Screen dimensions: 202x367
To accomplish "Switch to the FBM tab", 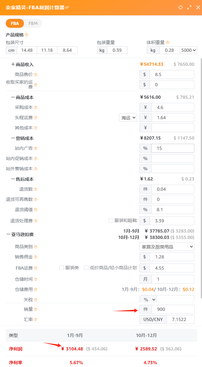I will coord(33,23).
